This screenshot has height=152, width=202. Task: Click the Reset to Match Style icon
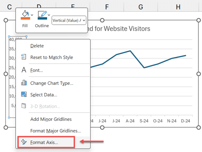tap(24, 57)
